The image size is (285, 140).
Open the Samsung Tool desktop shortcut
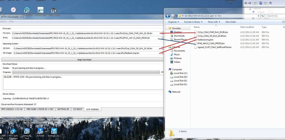[27, 132]
